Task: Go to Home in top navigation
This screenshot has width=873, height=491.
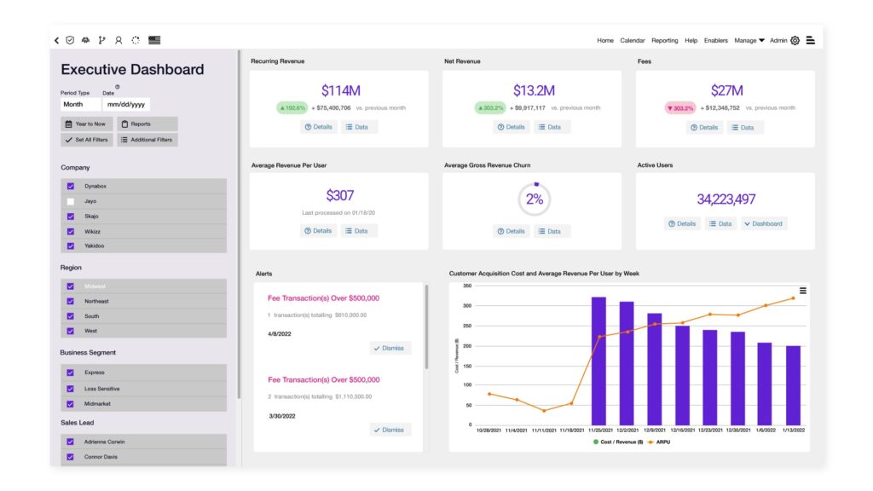Action: 605,40
